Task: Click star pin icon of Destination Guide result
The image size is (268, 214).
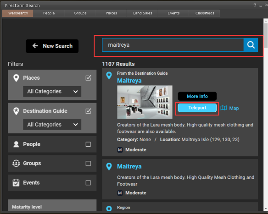Action: point(109,76)
